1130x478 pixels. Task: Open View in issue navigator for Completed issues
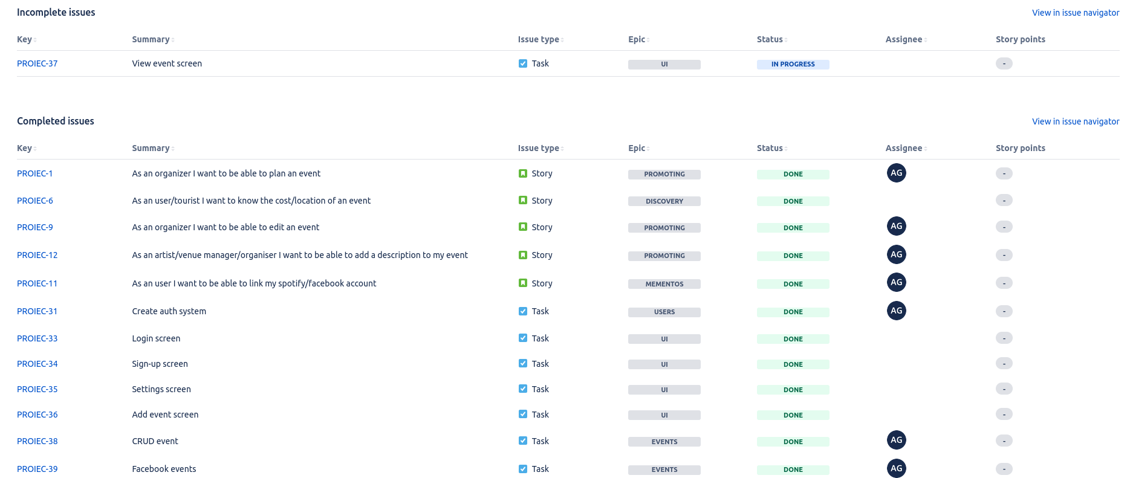(x=1076, y=121)
